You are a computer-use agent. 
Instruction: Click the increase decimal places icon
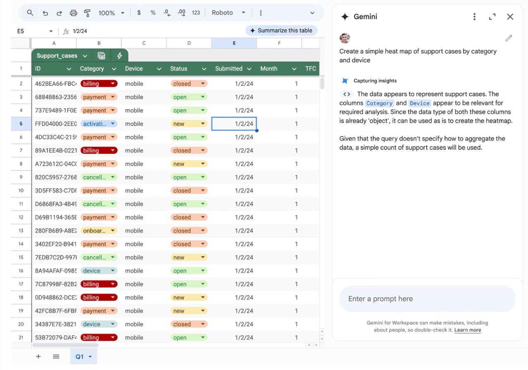pyautogui.click(x=181, y=13)
